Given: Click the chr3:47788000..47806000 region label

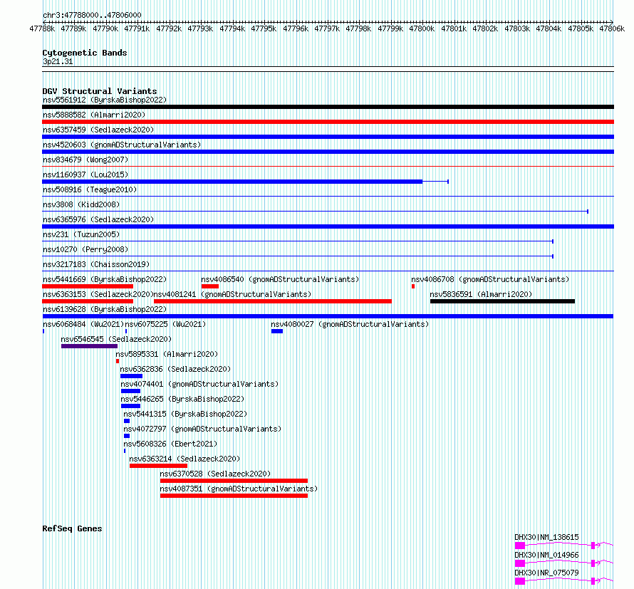Looking at the screenshot, I should 92,15.
